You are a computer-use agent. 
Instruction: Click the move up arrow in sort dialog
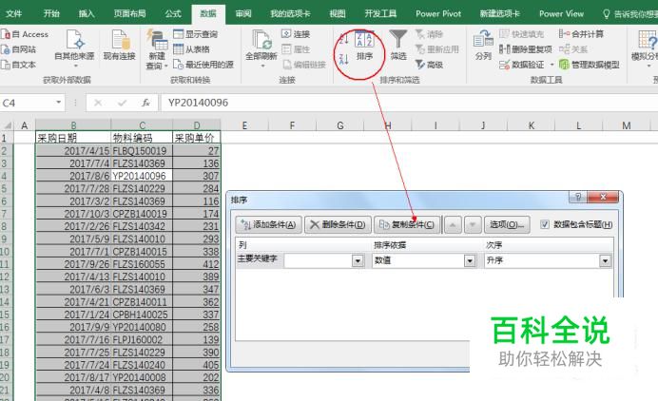click(453, 225)
